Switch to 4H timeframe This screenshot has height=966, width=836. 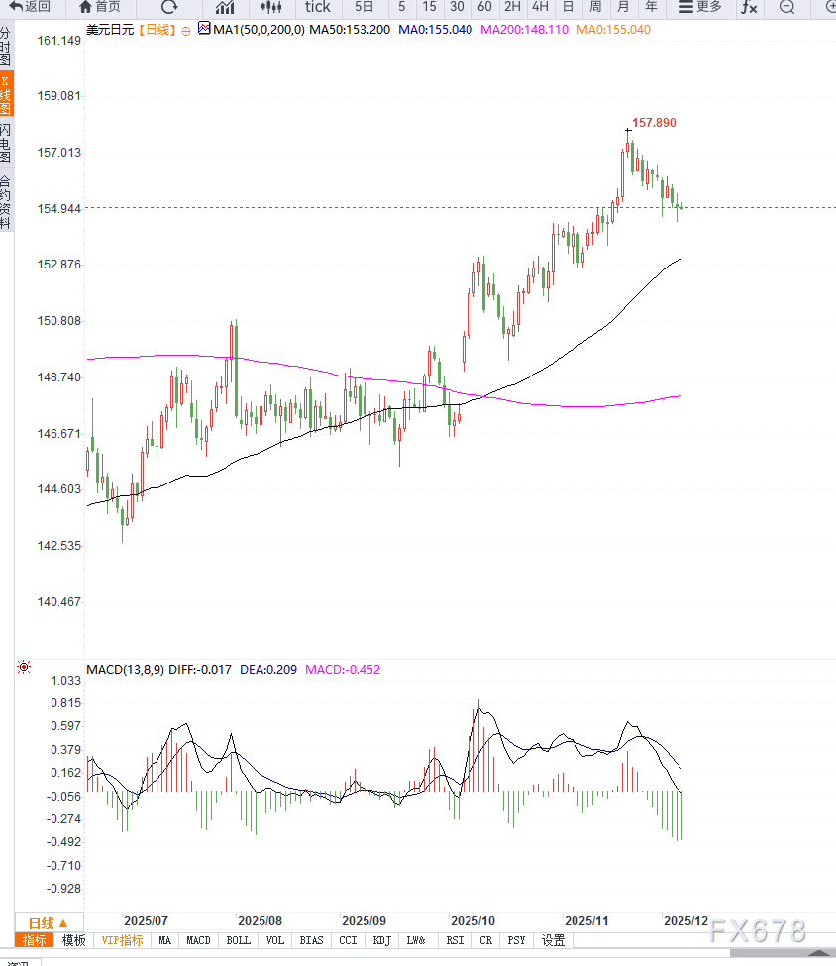[540, 7]
